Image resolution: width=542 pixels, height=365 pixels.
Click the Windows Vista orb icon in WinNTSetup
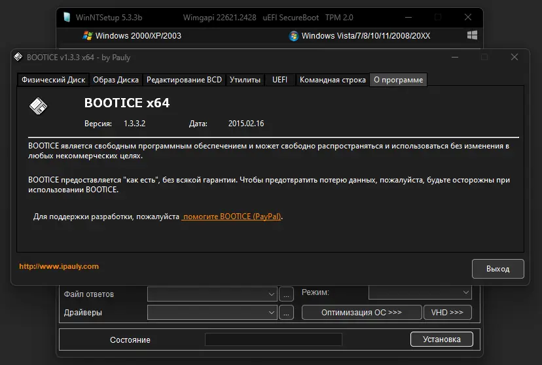pos(293,36)
